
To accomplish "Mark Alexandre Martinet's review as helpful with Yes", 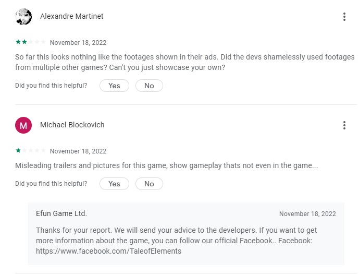I will coord(114,86).
